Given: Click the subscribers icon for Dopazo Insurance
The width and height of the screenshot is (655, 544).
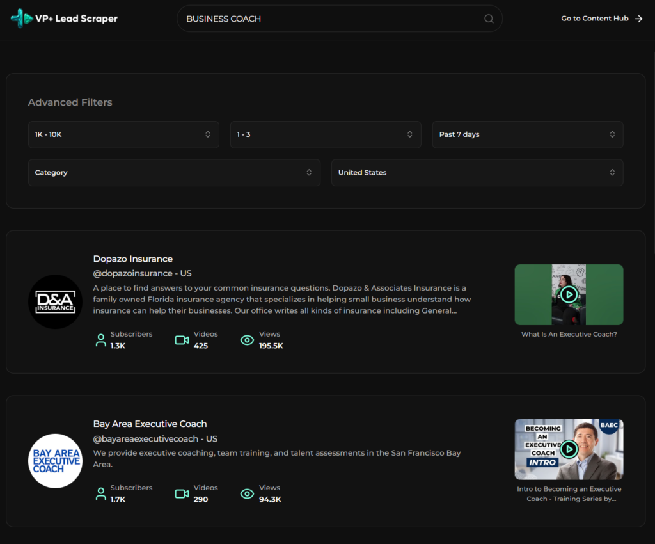Looking at the screenshot, I should coord(100,340).
